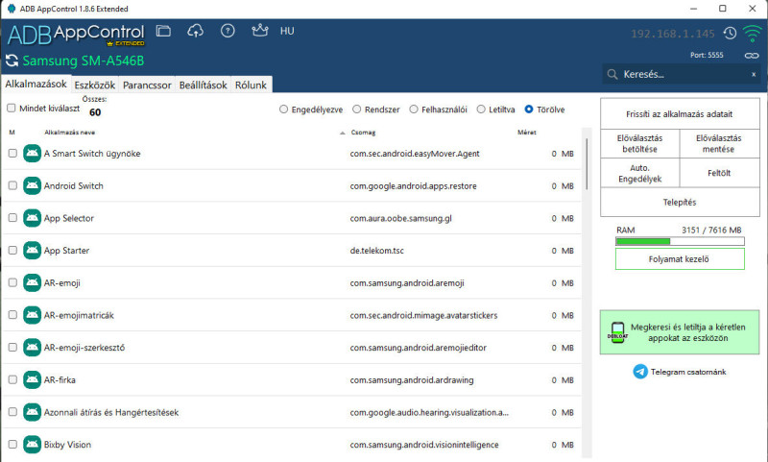Click the AR-firka app icon
Image resolution: width=768 pixels, height=462 pixels.
[33, 379]
